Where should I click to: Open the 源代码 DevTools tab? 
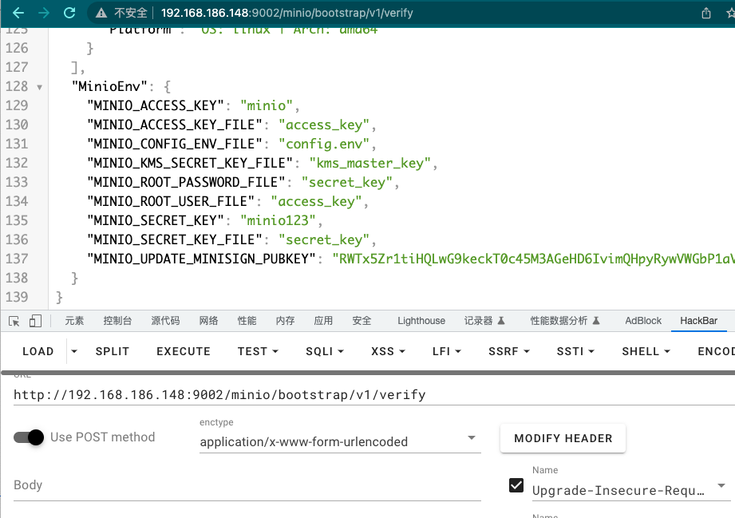click(x=165, y=321)
